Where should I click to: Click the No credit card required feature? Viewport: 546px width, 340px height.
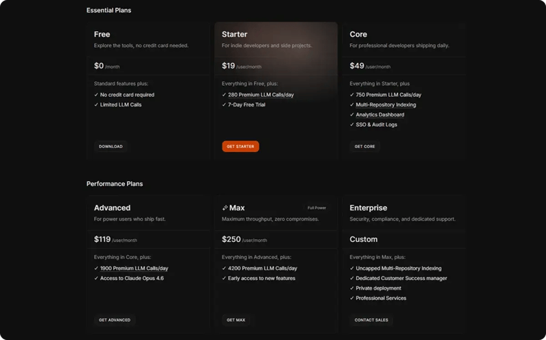[127, 95]
